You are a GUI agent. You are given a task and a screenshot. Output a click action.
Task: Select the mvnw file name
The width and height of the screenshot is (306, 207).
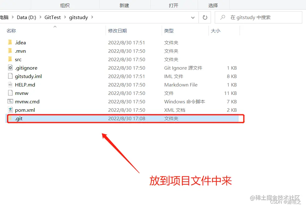[x=22, y=93]
